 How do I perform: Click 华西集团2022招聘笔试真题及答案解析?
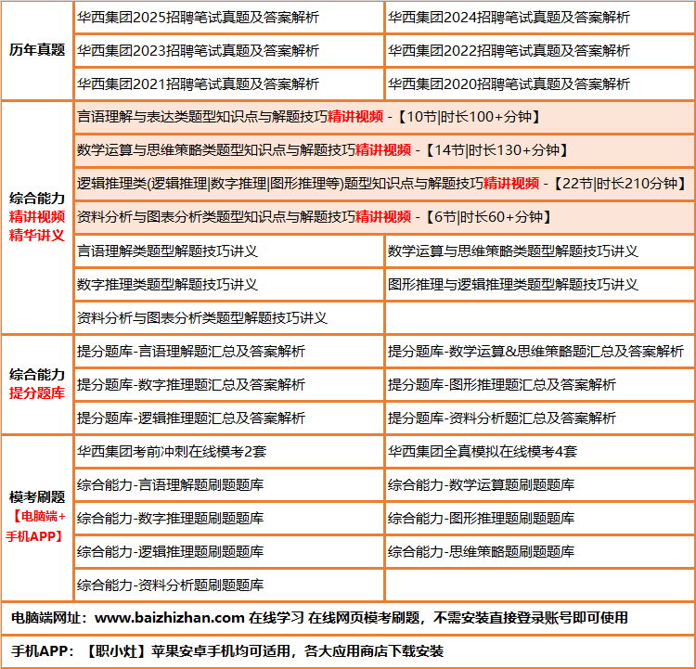coord(540,51)
